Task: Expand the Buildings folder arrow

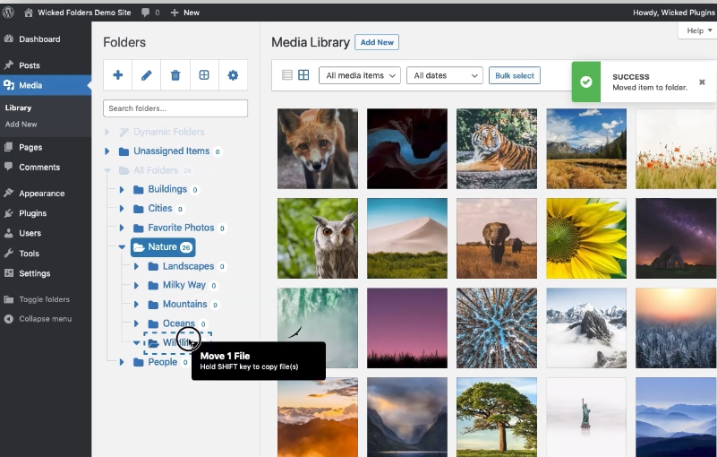Action: tap(122, 189)
